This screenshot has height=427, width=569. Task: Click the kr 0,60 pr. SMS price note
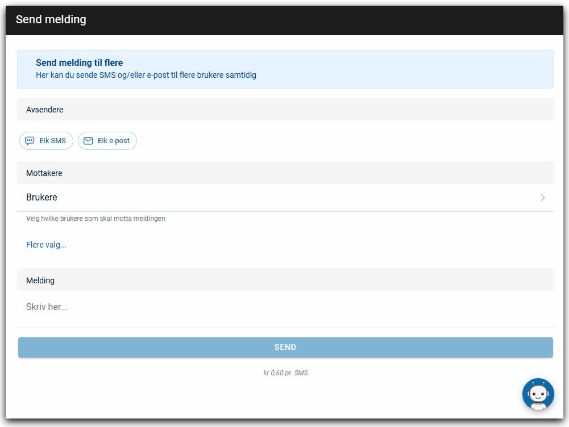pos(285,373)
